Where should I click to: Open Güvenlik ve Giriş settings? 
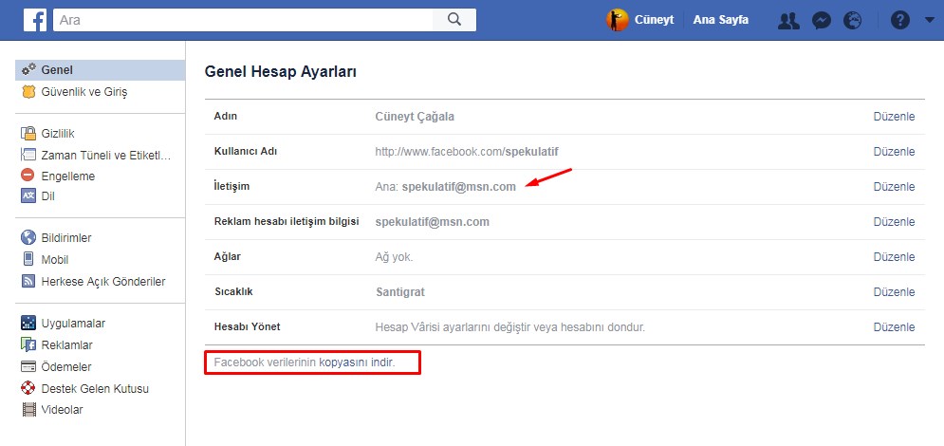83,92
